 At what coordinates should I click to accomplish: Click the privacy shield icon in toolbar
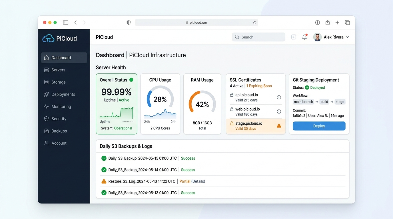pyautogui.click(x=129, y=23)
